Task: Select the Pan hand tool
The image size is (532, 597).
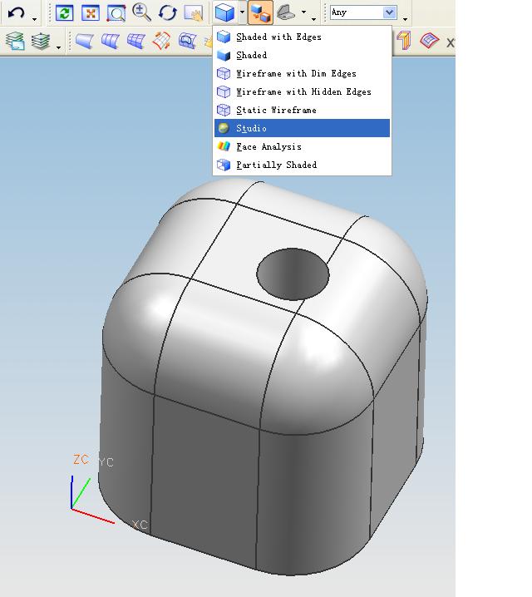Action: pyautogui.click(x=194, y=13)
